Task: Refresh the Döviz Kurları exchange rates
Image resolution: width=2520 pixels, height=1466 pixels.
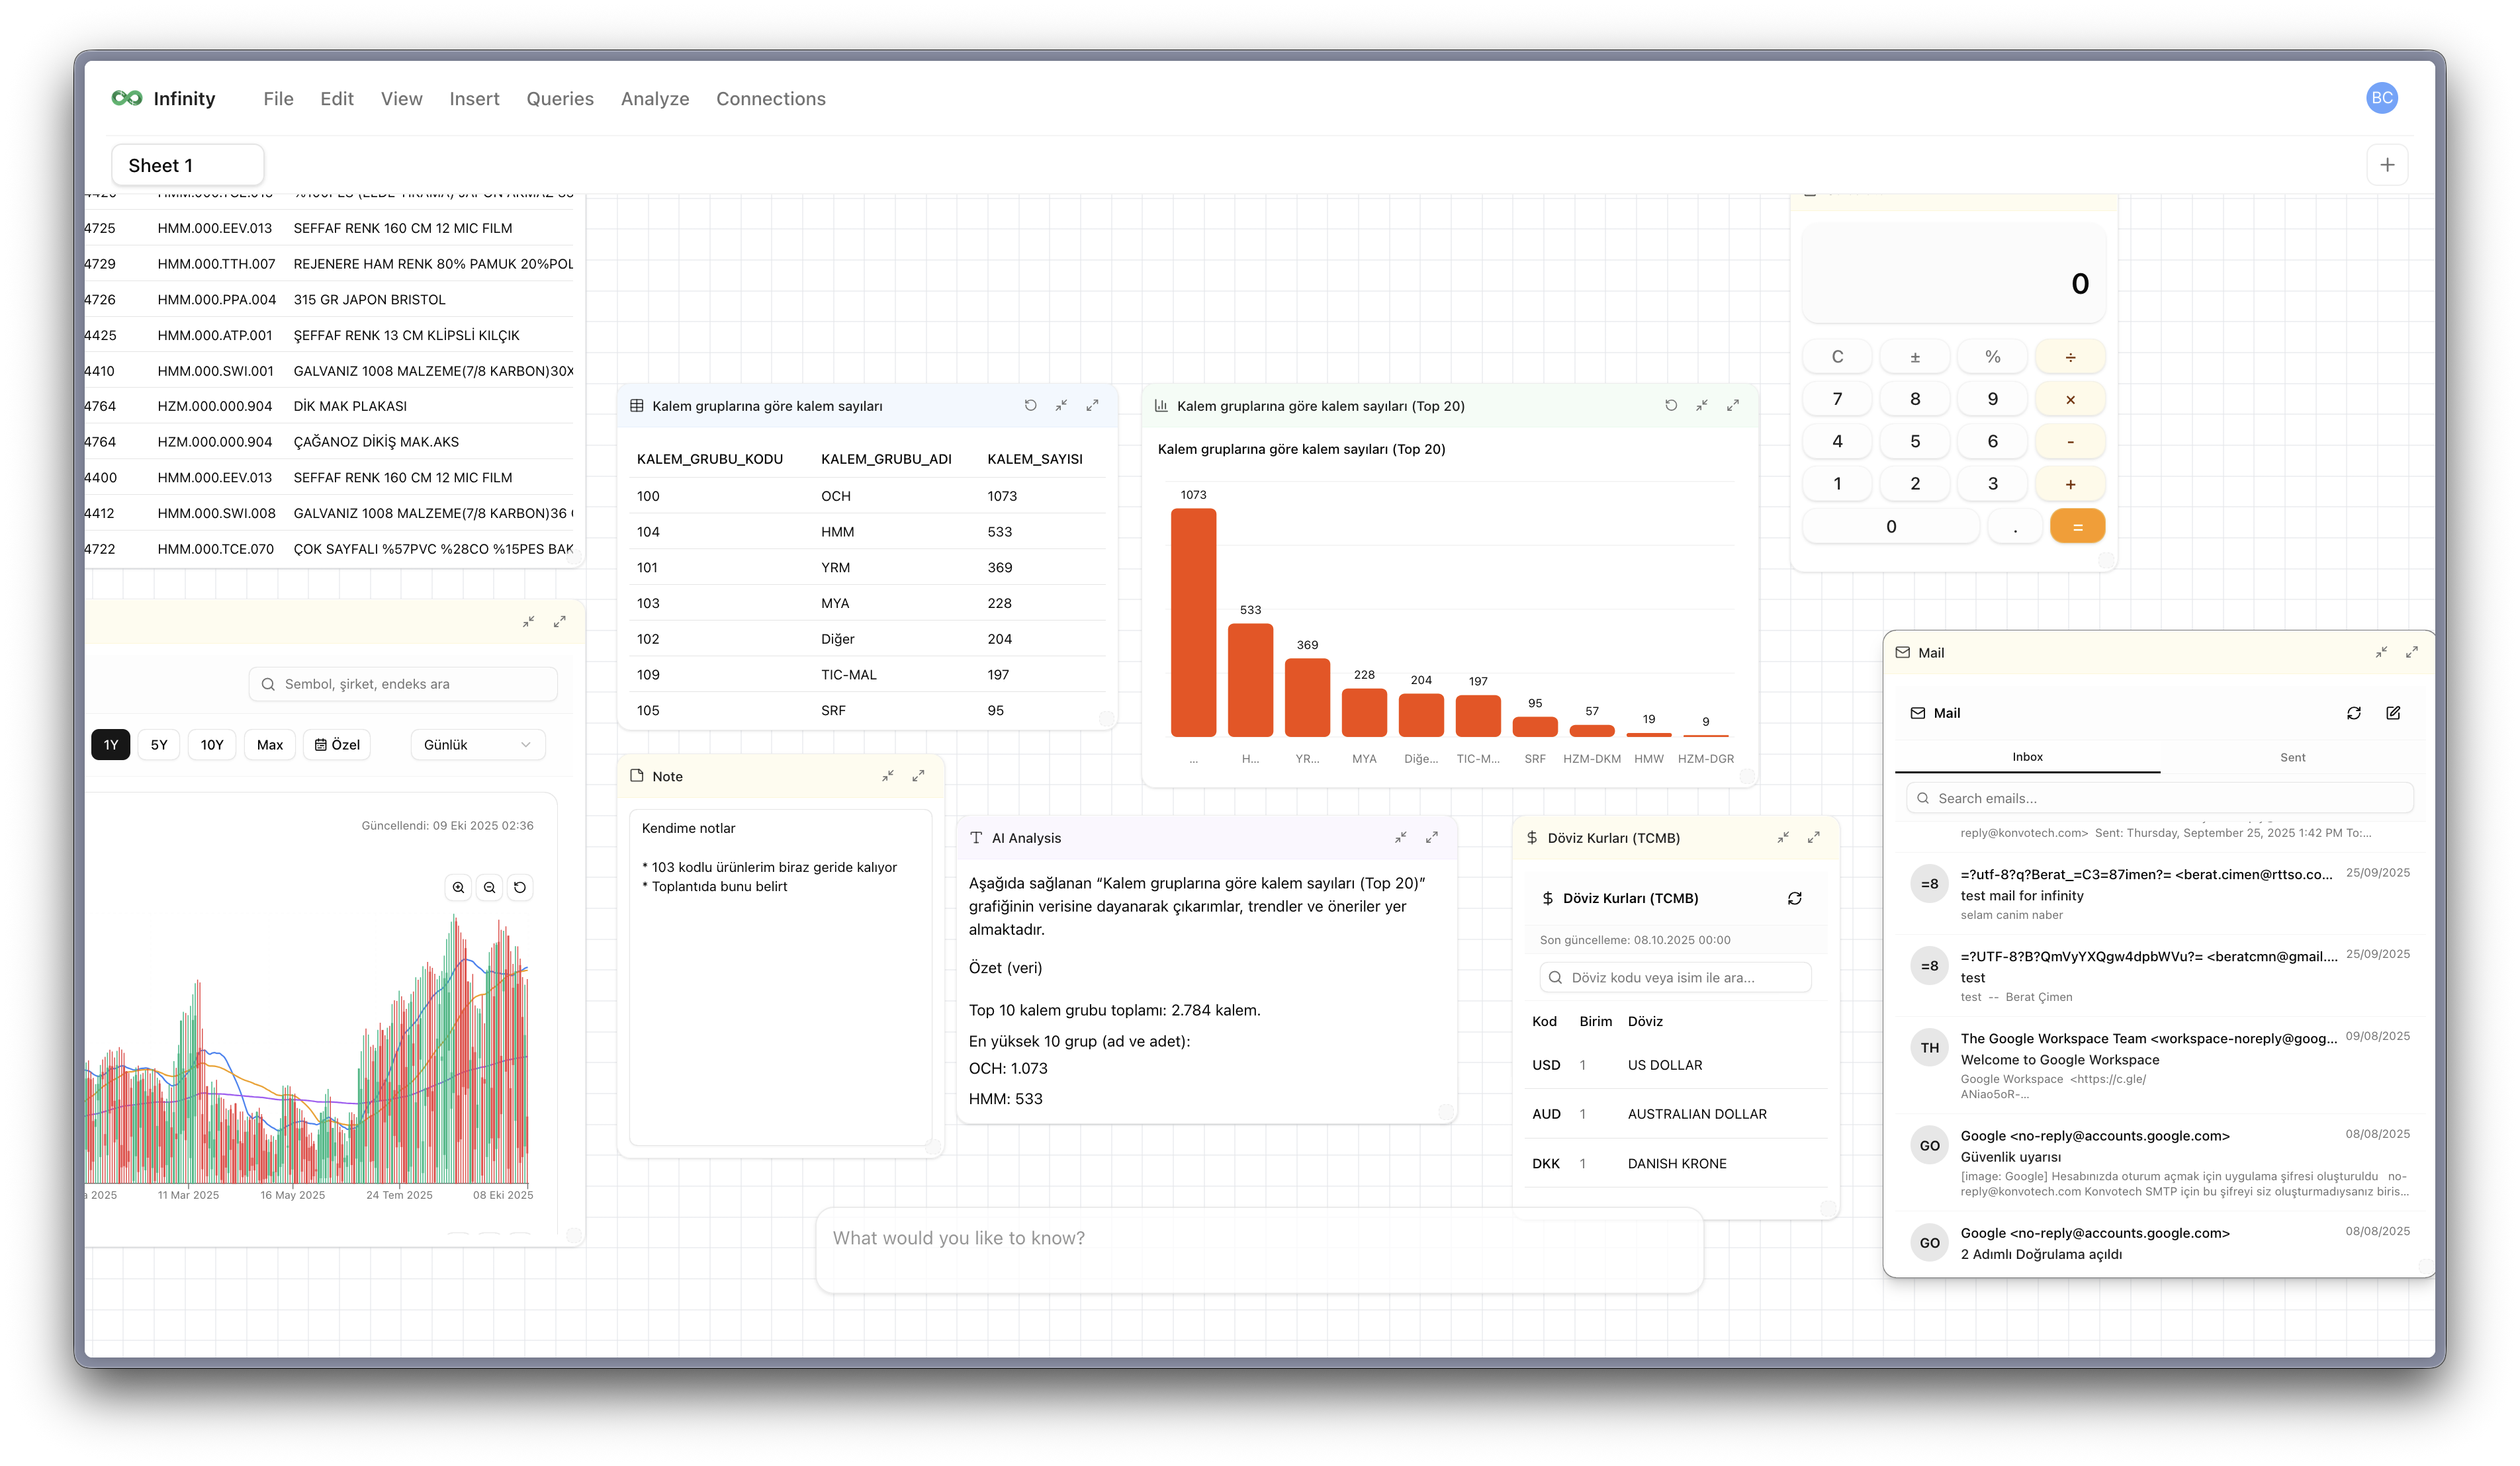Action: (1794, 898)
